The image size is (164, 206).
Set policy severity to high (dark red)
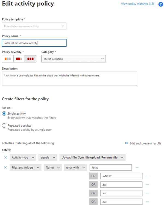click(x=30, y=59)
